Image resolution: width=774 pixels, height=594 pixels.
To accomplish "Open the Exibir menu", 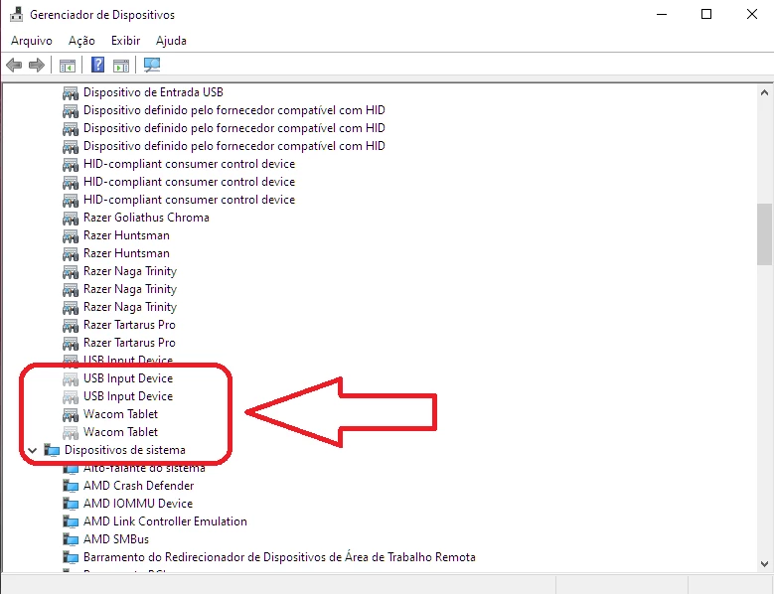I will [125, 41].
